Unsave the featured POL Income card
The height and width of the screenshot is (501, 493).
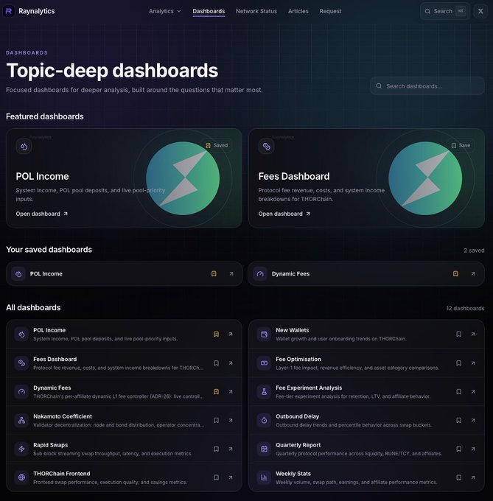[217, 145]
